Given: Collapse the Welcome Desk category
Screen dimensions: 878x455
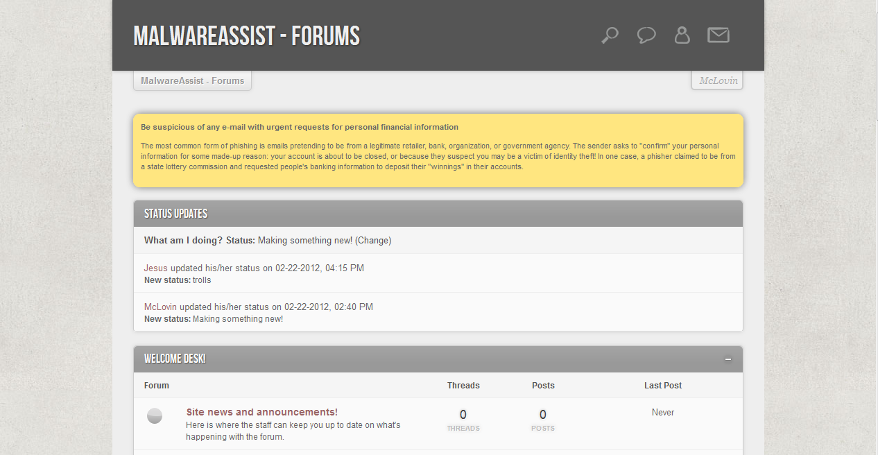Looking at the screenshot, I should click(x=728, y=359).
